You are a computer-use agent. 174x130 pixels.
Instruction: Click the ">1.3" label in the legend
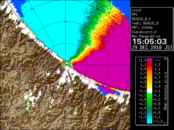tap(142, 60)
